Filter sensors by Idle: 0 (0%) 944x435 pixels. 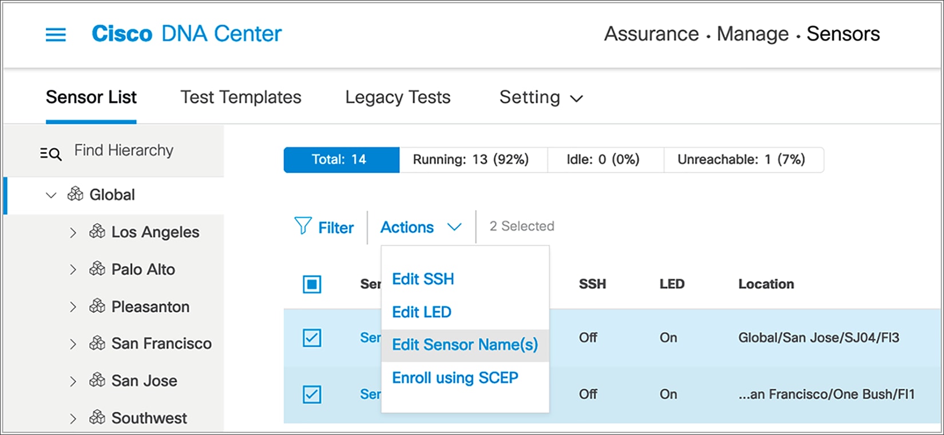tap(605, 160)
